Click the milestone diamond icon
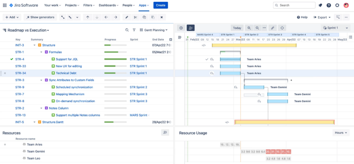 pyautogui.click(x=282, y=28)
